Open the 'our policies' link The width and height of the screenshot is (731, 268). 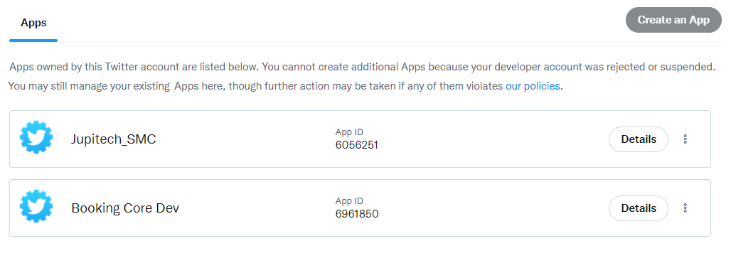533,86
